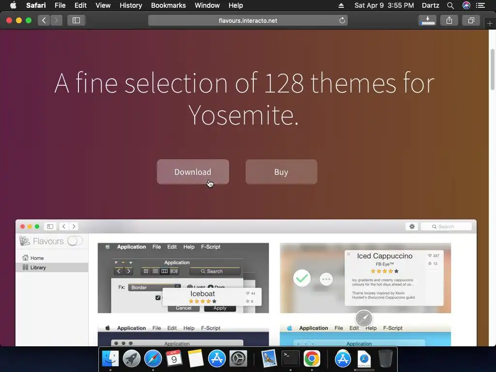The image size is (496, 372).
Task: Open the Iced Cappuccino theme thumbnail
Action: coord(365,278)
